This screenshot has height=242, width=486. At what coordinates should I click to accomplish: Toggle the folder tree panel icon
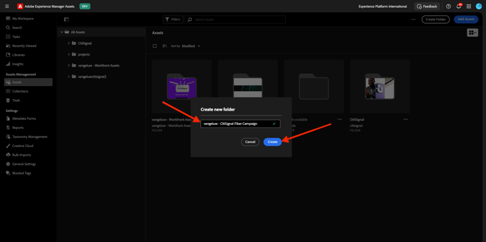pyautogui.click(x=66, y=19)
